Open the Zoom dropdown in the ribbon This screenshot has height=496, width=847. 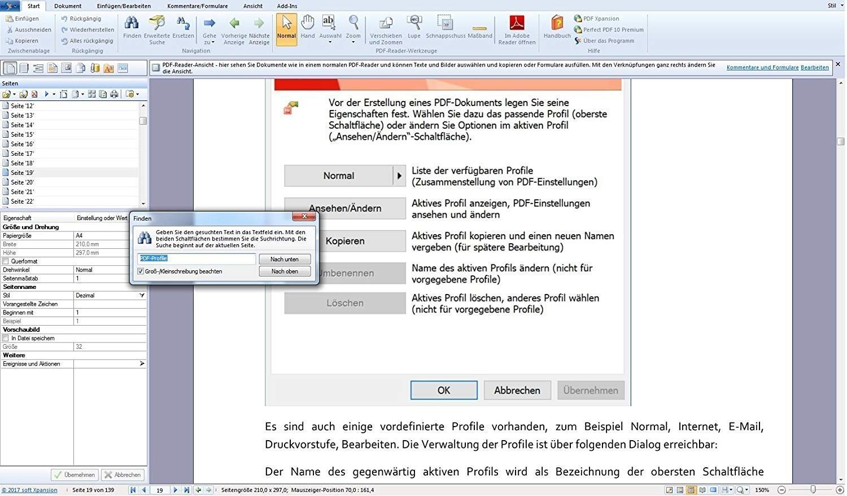point(353,30)
